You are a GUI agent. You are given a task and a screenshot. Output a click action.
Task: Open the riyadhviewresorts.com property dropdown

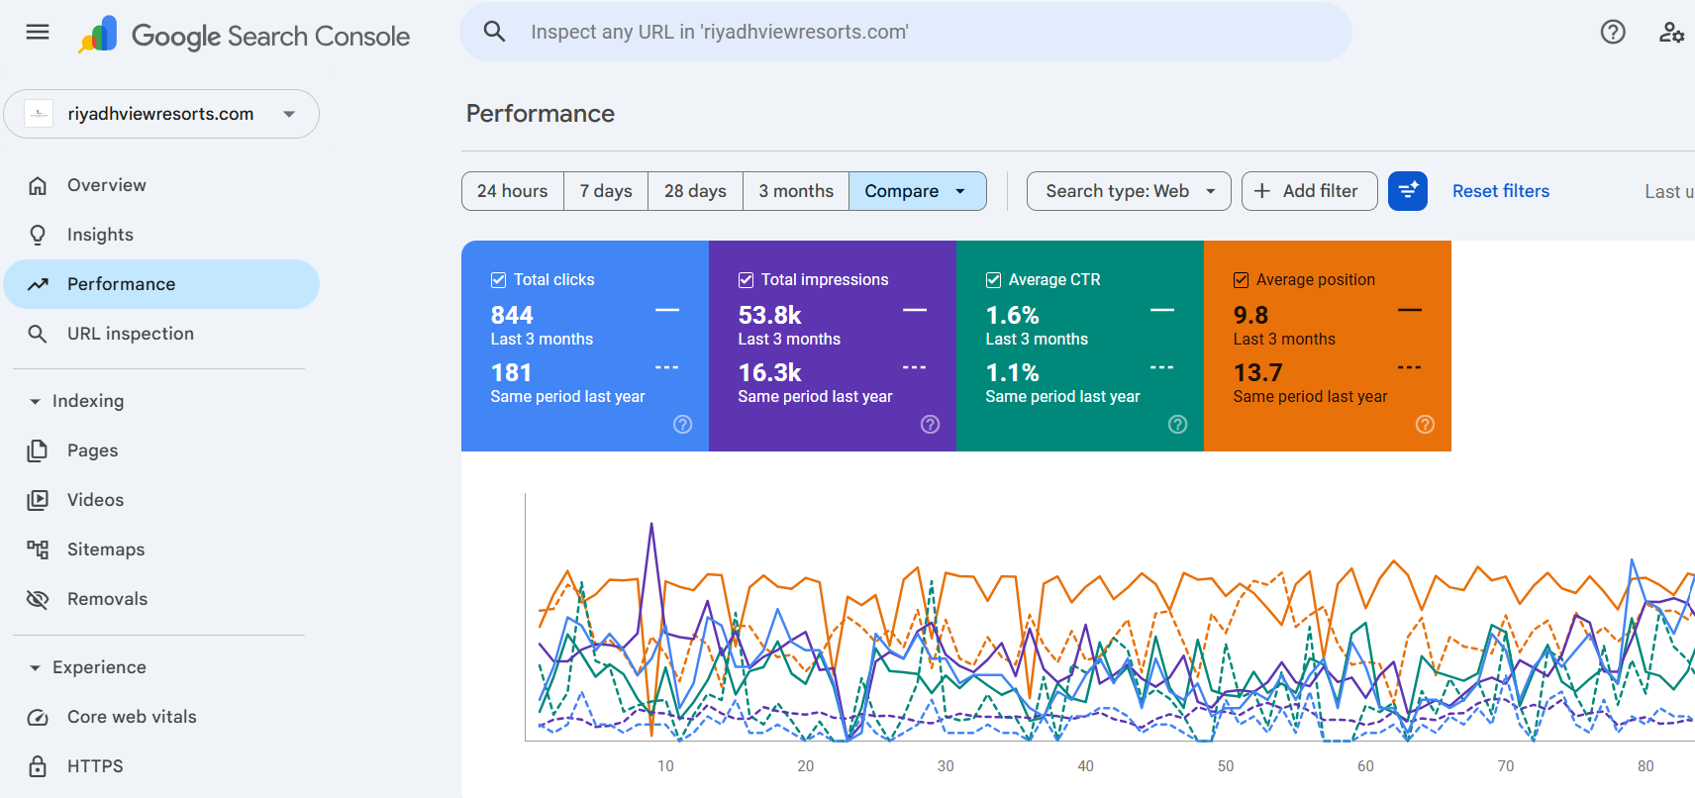[x=161, y=114]
